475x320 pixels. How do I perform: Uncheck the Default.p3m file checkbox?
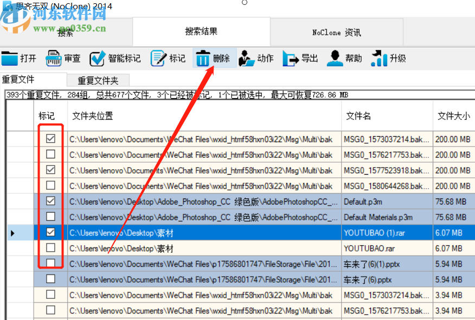(50, 201)
